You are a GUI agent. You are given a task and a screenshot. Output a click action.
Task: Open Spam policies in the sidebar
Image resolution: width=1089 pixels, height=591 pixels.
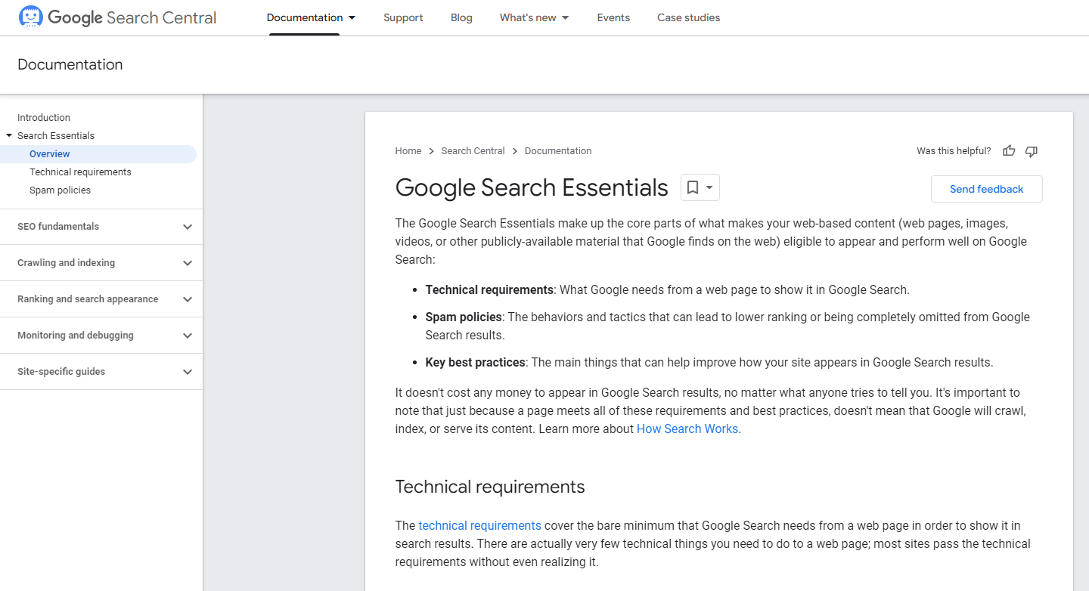coord(60,190)
